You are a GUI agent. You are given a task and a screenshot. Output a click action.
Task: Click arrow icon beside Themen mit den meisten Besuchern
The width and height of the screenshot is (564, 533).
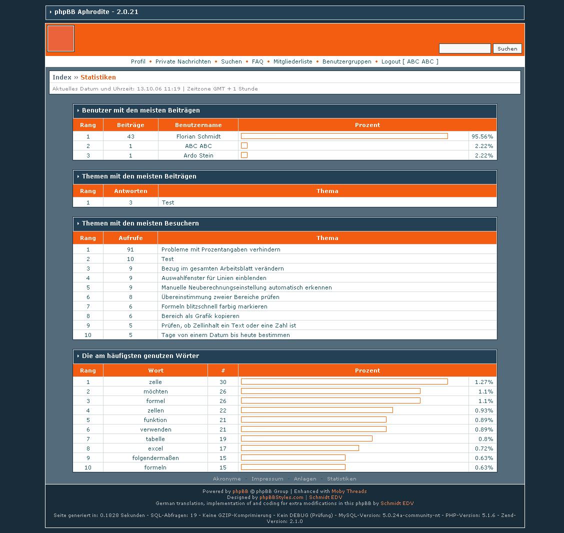point(78,223)
